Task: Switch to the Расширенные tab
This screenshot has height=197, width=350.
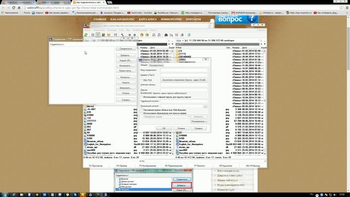Action: point(156,65)
